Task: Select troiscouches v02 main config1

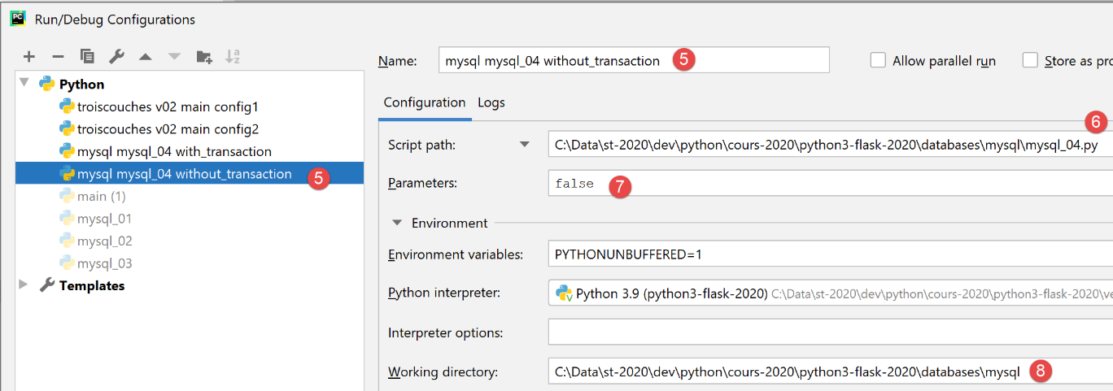Action: 167,106
